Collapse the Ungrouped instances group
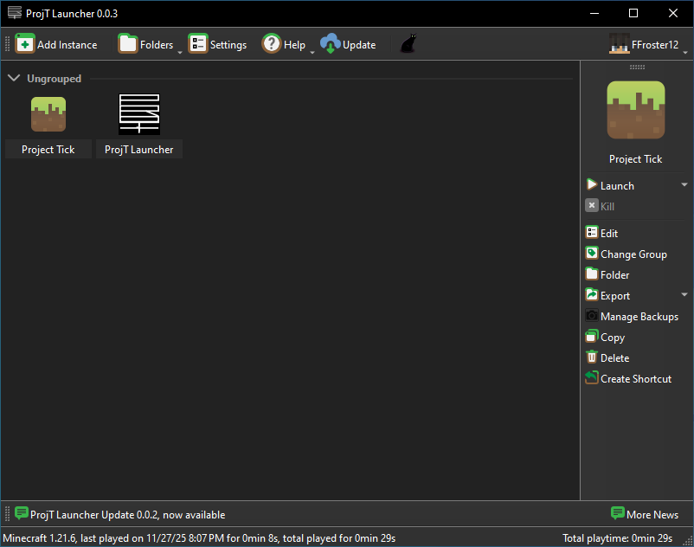This screenshot has width=694, height=547. click(x=14, y=78)
